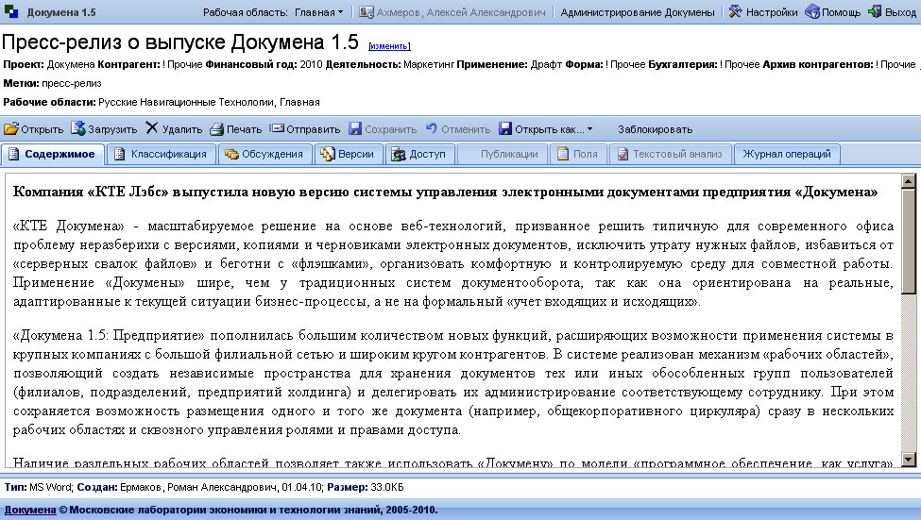Screen dimensions: 921x520
Task: Click the page title Пресс-релиз о выпуске
Action: (x=180, y=42)
